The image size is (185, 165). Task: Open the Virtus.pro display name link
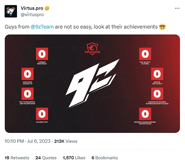tap(32, 8)
